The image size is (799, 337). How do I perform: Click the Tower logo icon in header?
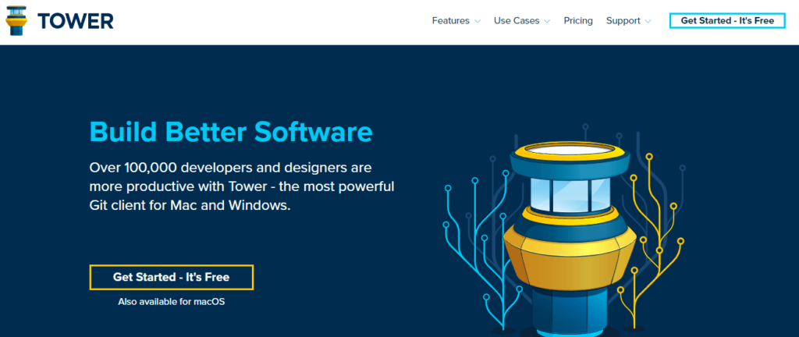[x=16, y=21]
